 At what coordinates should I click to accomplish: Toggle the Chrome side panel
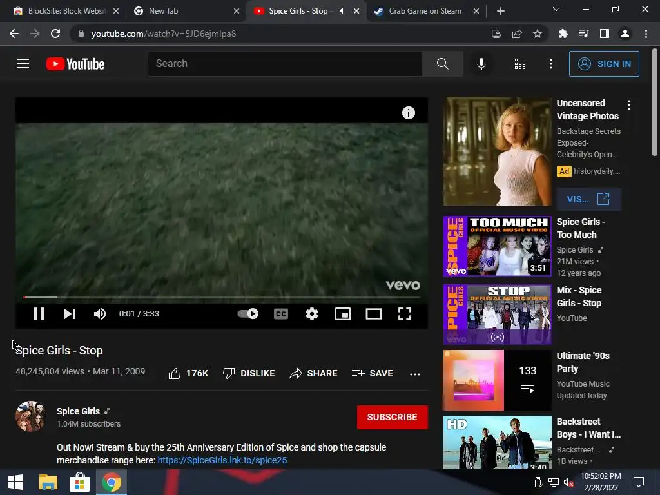click(x=605, y=34)
